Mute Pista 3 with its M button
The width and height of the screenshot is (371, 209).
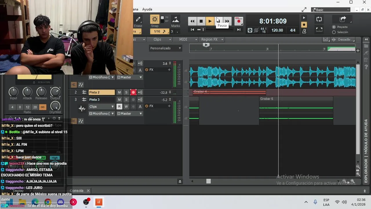coord(119,100)
